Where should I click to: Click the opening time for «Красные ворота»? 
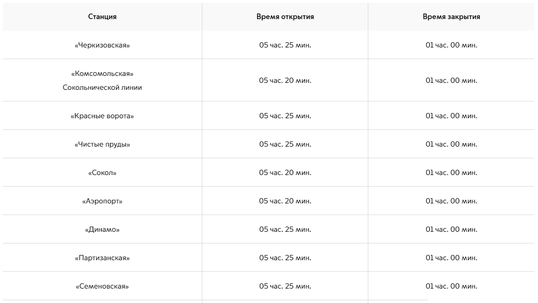coord(285,116)
